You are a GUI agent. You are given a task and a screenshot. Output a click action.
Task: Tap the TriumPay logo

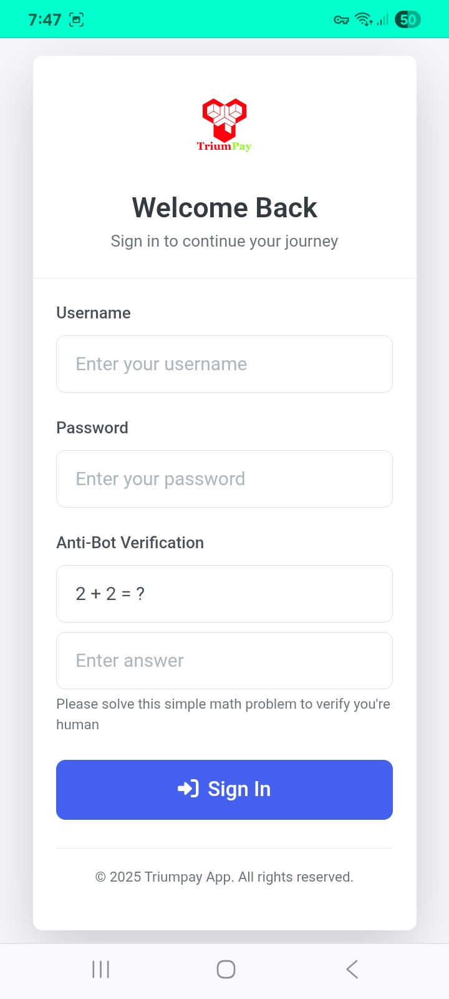pyautogui.click(x=224, y=125)
